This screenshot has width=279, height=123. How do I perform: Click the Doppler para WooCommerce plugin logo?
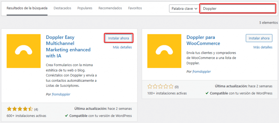pos(164,51)
